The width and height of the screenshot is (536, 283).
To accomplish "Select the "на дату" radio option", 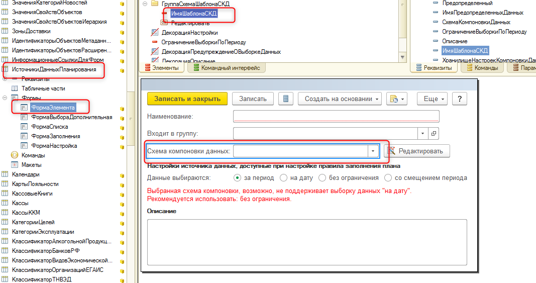I will coord(284,178).
